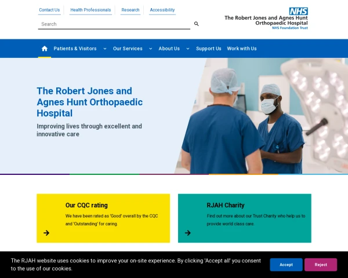Image resolution: width=348 pixels, height=278 pixels.
Task: Expand the About Us dropdown chevron
Action: 188,49
